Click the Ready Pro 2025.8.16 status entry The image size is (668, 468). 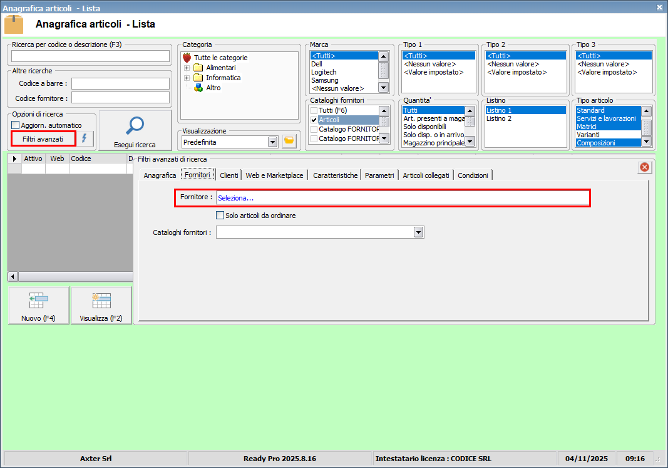point(280,459)
